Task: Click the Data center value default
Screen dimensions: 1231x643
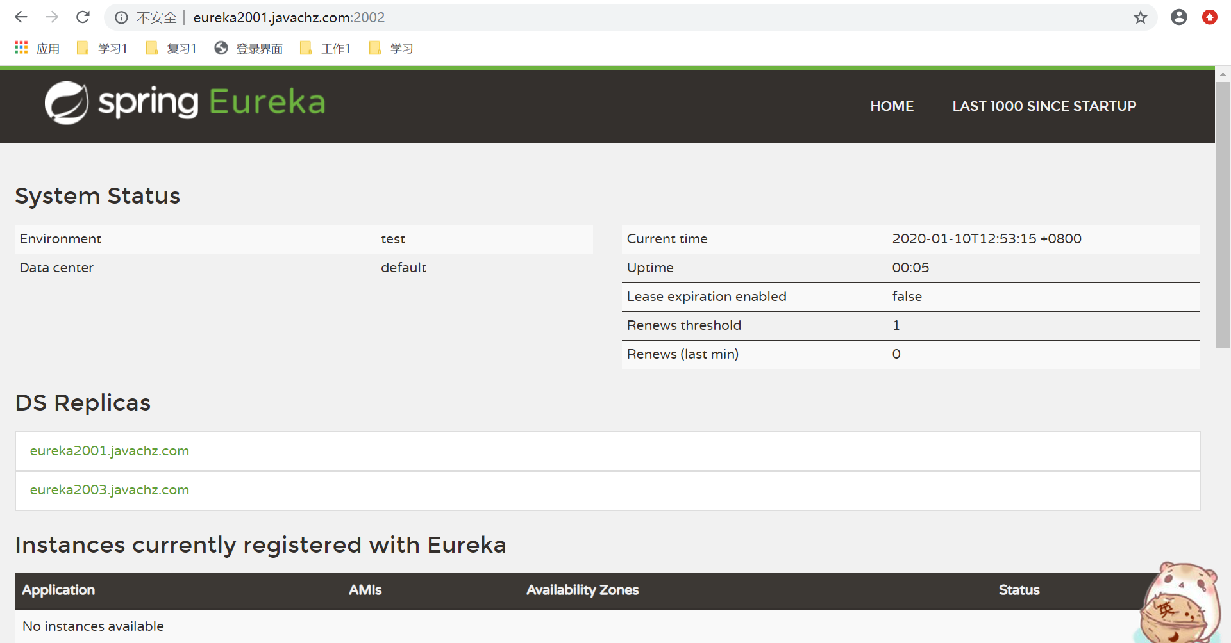Action: point(403,268)
